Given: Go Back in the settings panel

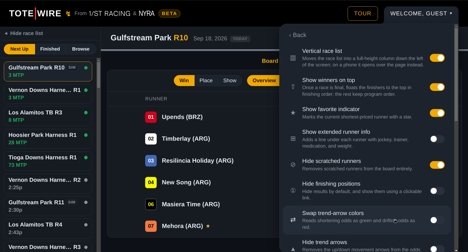Looking at the screenshot, I should coord(297,35).
